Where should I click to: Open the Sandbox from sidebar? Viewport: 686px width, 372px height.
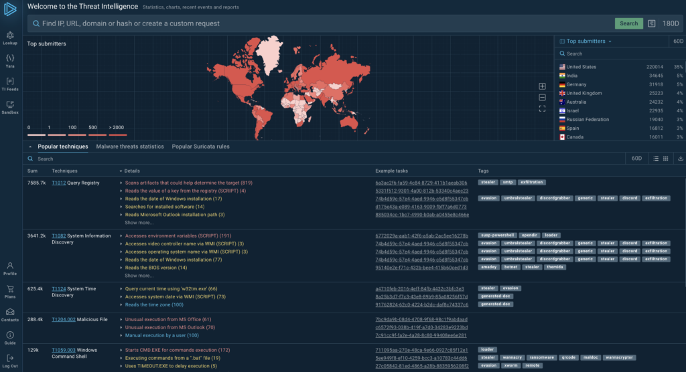click(x=10, y=107)
